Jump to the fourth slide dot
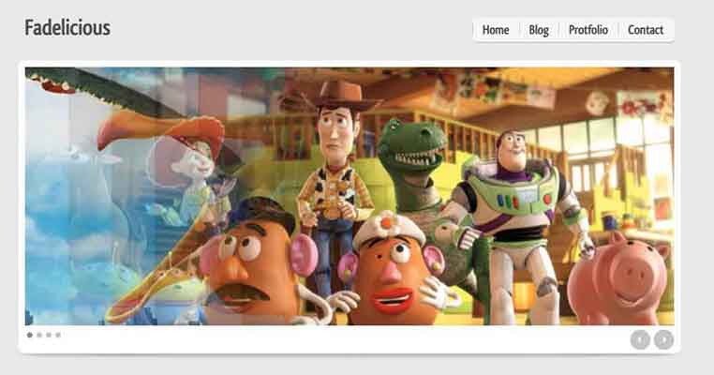 (x=58, y=335)
